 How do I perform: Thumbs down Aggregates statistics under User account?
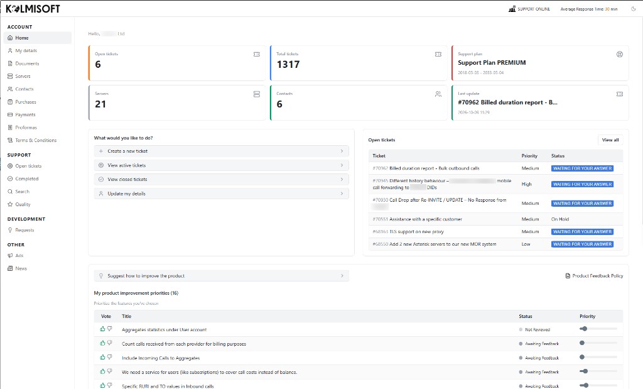[x=109, y=329]
